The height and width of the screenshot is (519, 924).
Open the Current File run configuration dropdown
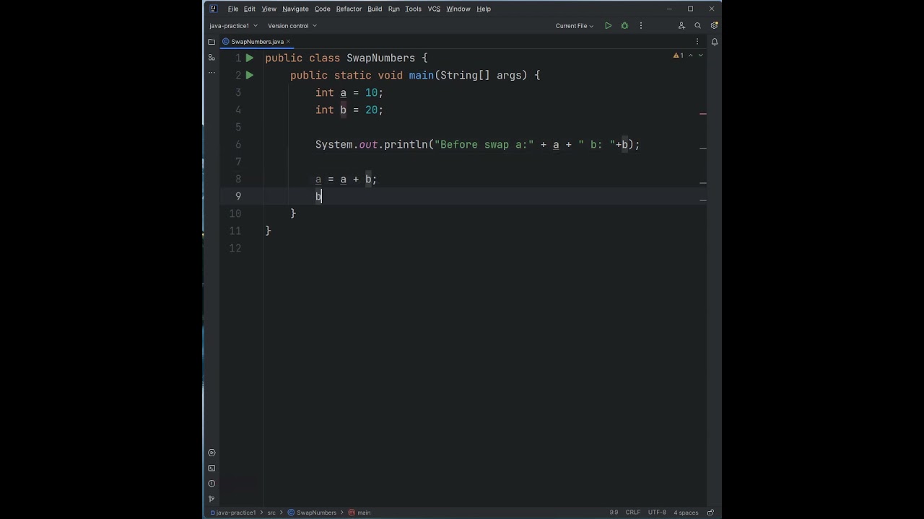pyautogui.click(x=575, y=26)
